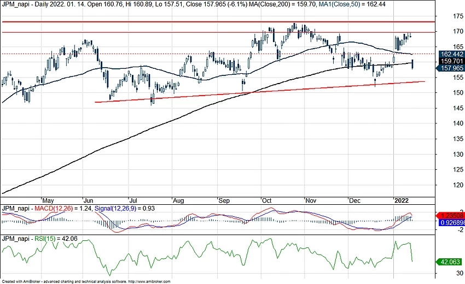Open the amibroker.com link in footer
465x284 pixels.
pyautogui.click(x=149, y=282)
